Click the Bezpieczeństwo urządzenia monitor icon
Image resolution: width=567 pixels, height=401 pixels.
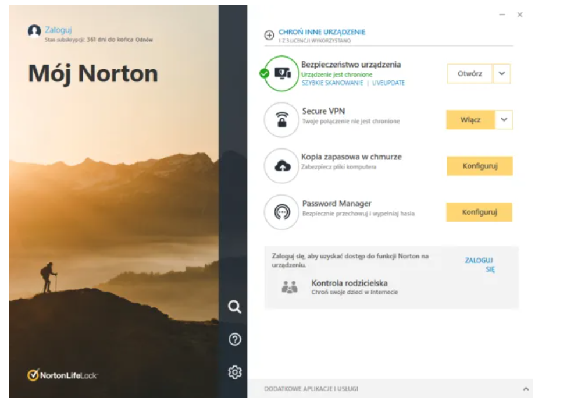pyautogui.click(x=283, y=73)
